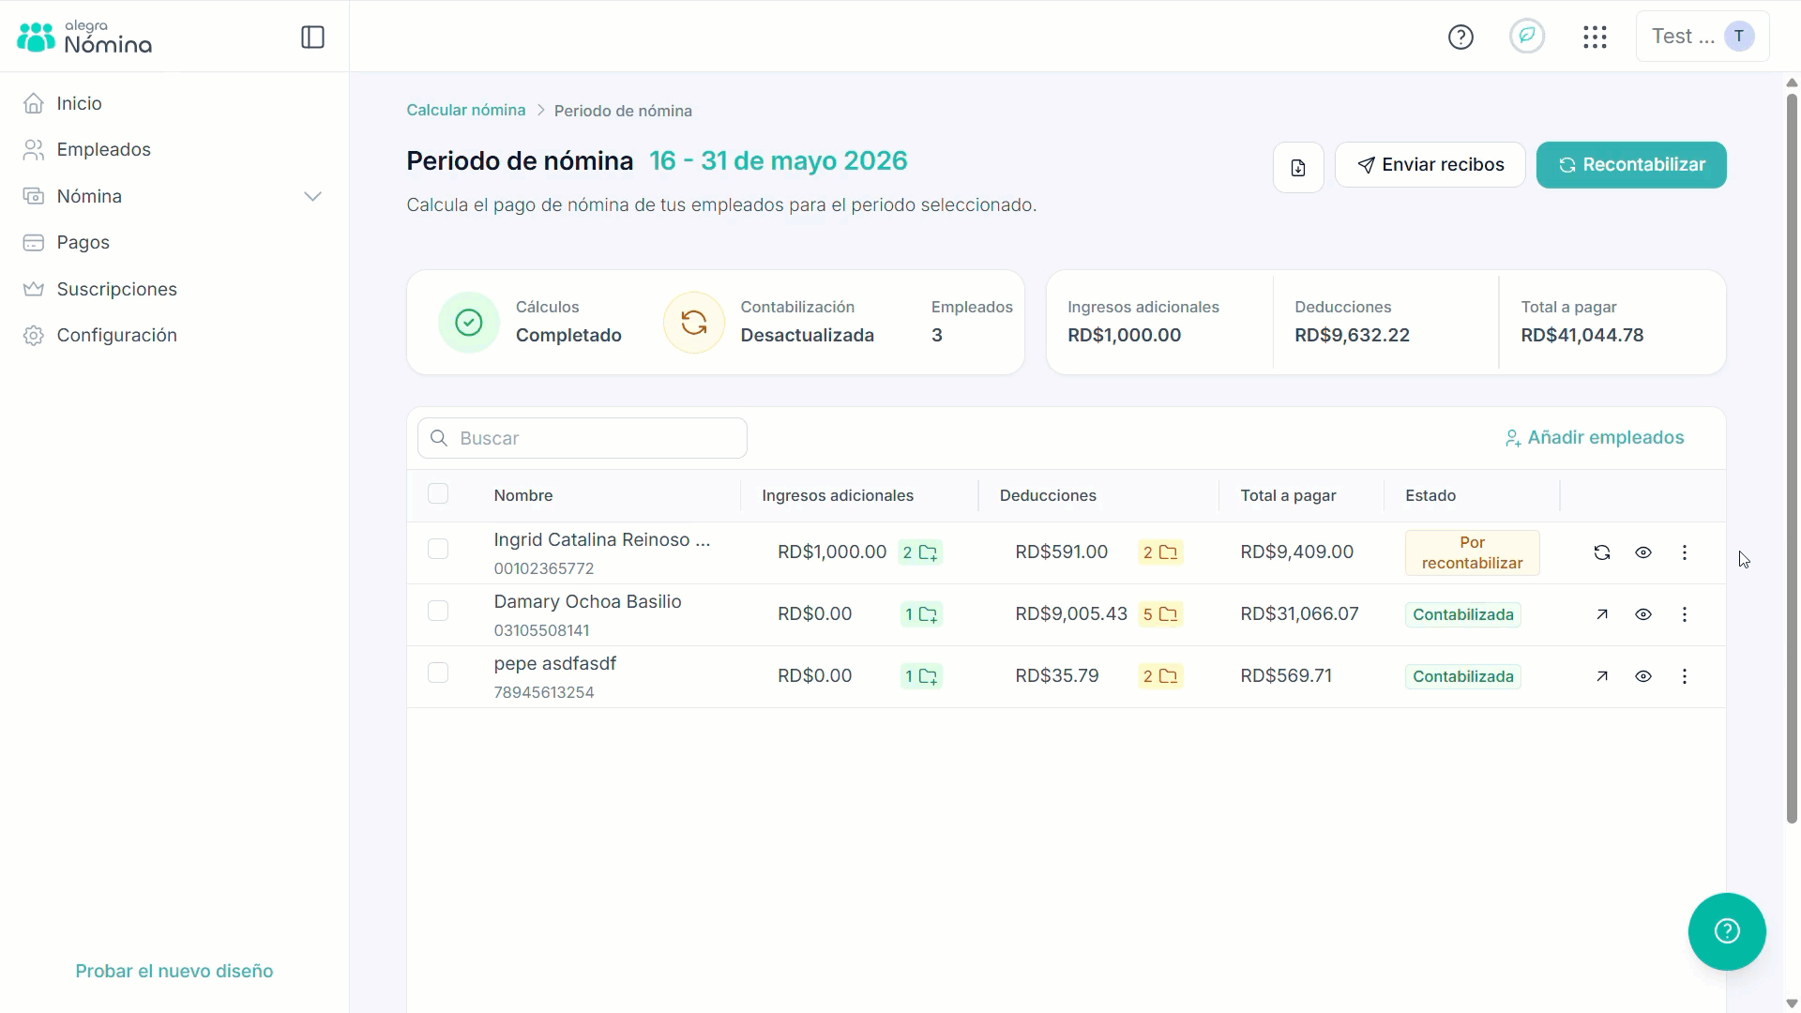Click Añadir empleados link
The width and height of the screenshot is (1801, 1013).
tap(1594, 438)
